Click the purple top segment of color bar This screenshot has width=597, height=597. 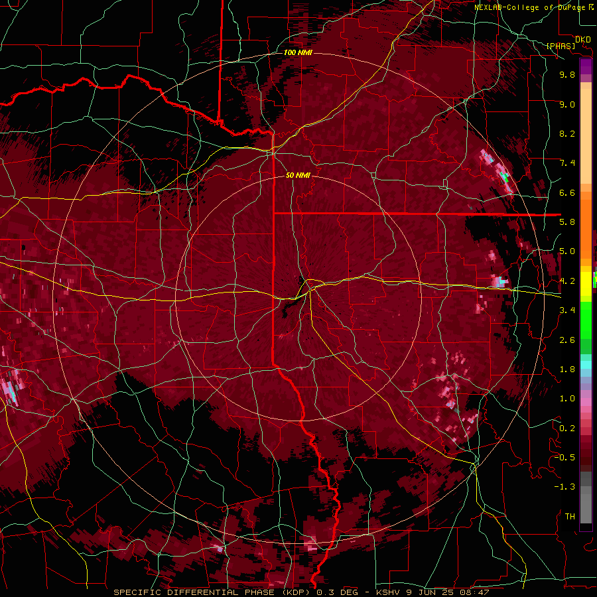pyautogui.click(x=586, y=66)
